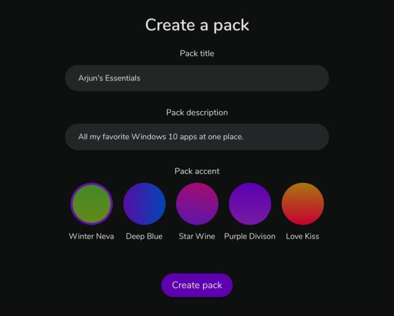394x316 pixels.
Task: Place cursor on Arjun's Essentials text
Action: click(110, 78)
